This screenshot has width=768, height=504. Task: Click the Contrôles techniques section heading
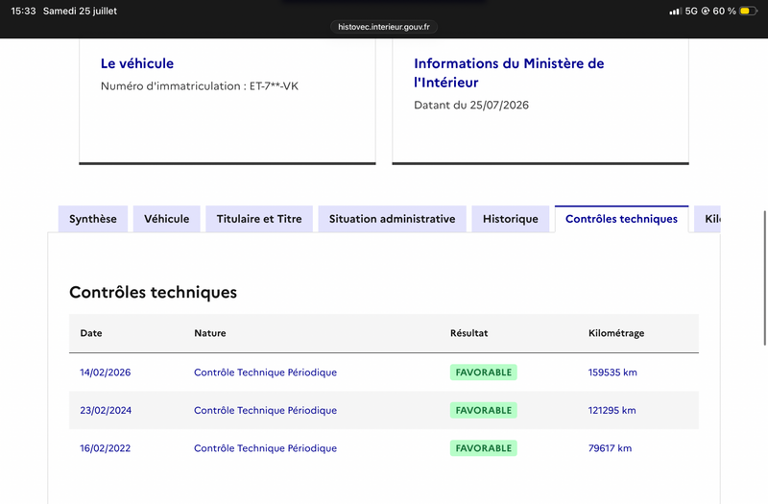pyautogui.click(x=153, y=292)
